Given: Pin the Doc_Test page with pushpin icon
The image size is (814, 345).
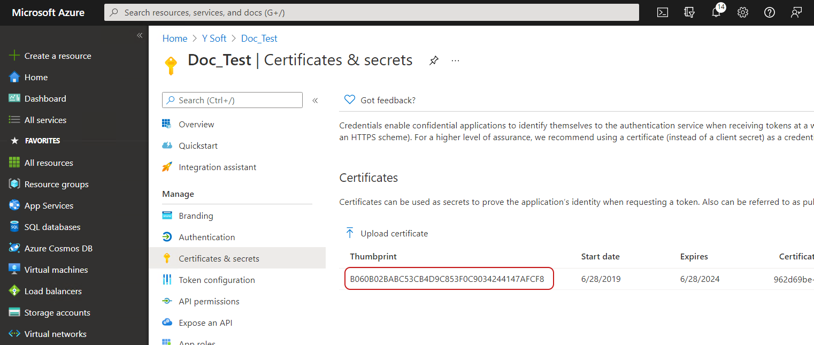Looking at the screenshot, I should (434, 60).
